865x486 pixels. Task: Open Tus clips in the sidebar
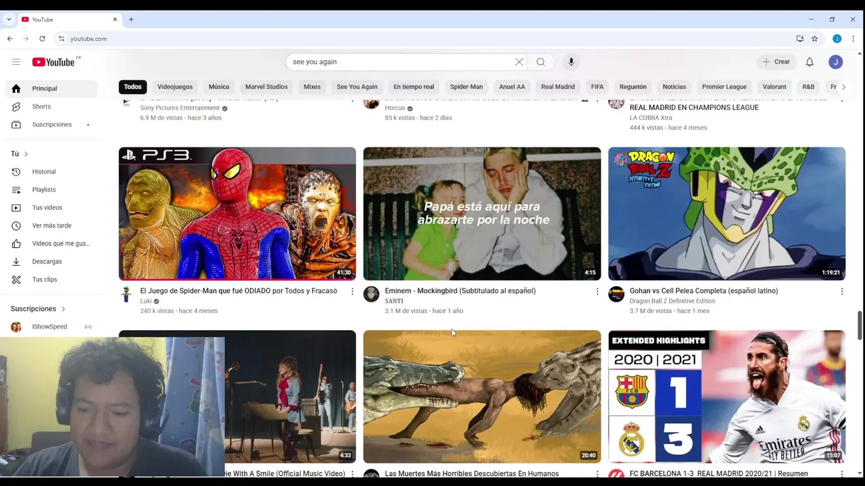click(x=51, y=279)
